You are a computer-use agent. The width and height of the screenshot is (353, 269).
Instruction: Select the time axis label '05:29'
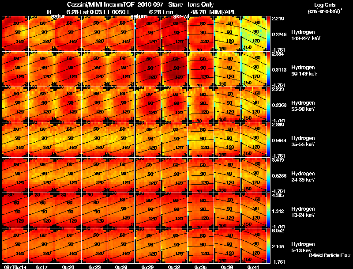pos(147,267)
